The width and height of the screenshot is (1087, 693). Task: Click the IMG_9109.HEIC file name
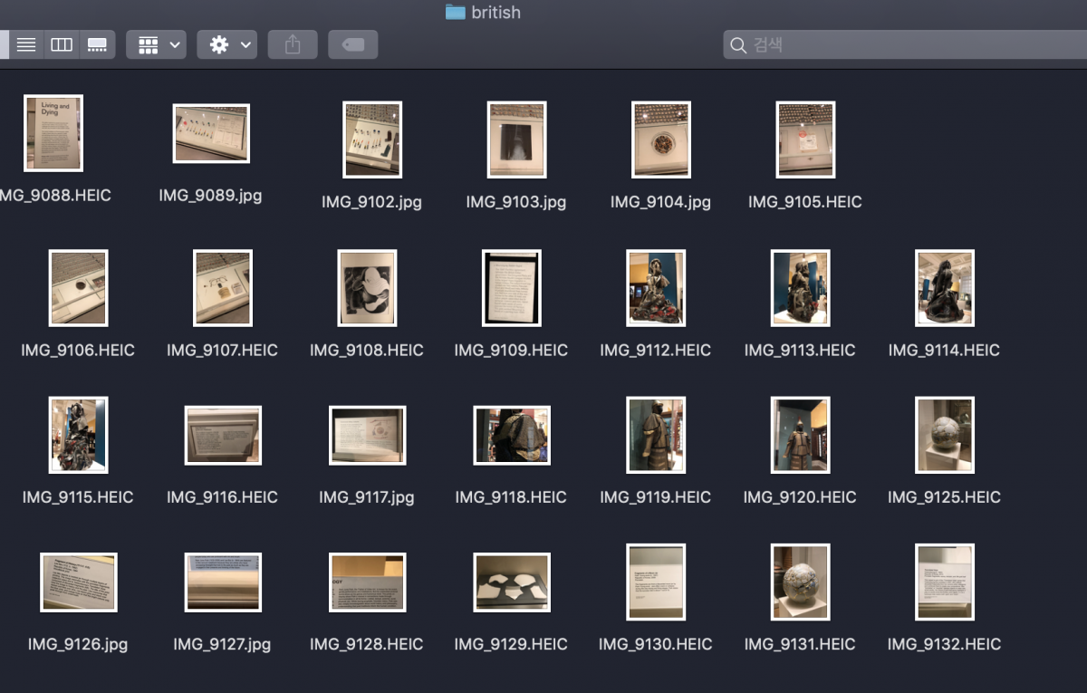pyautogui.click(x=511, y=350)
